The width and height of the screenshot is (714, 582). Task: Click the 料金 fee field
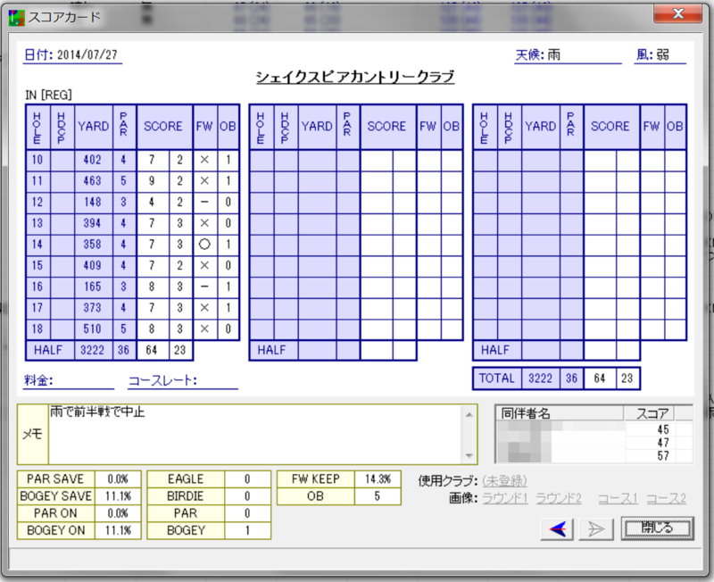tap(69, 380)
